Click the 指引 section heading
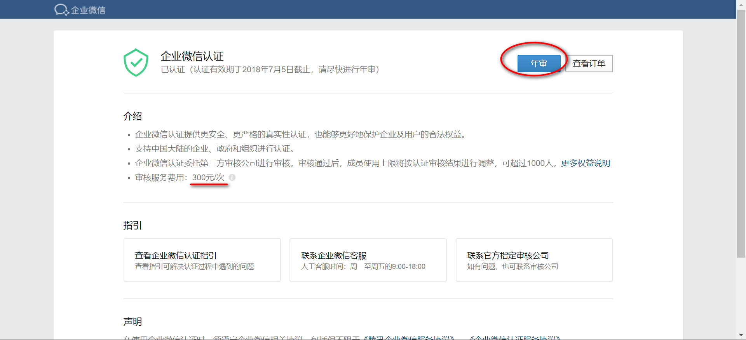The image size is (746, 340). (132, 225)
